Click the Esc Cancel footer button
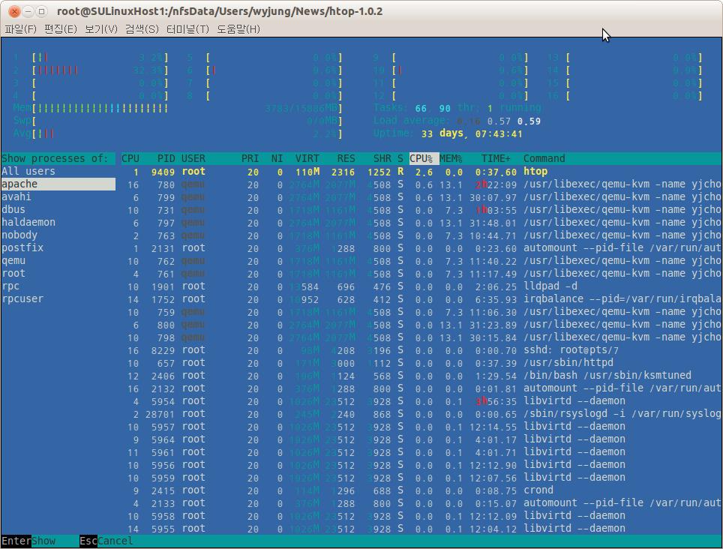 point(106,541)
